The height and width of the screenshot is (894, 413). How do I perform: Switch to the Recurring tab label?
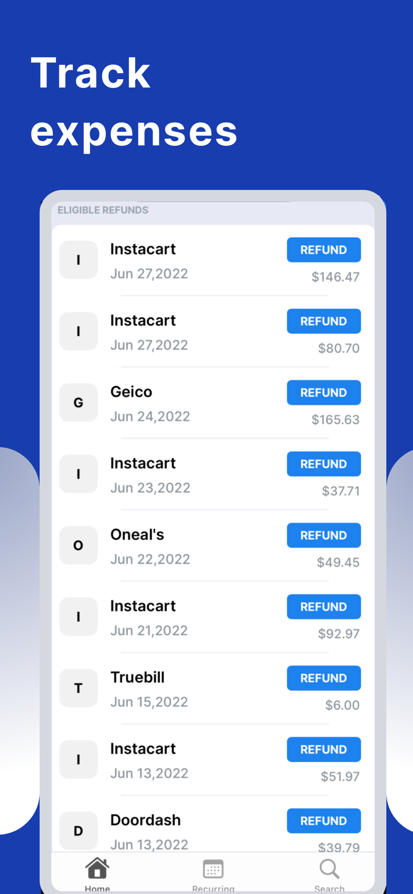click(213, 888)
